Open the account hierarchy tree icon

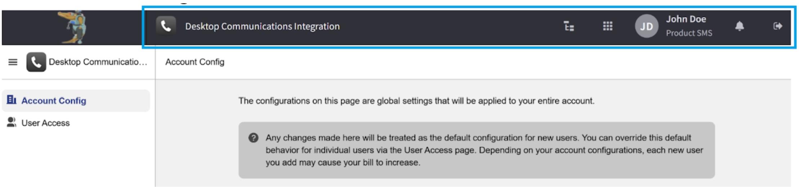click(x=569, y=26)
